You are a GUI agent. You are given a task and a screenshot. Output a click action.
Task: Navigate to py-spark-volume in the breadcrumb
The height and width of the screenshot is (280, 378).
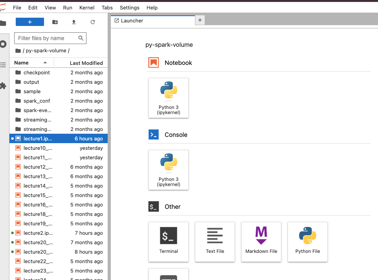click(46, 51)
